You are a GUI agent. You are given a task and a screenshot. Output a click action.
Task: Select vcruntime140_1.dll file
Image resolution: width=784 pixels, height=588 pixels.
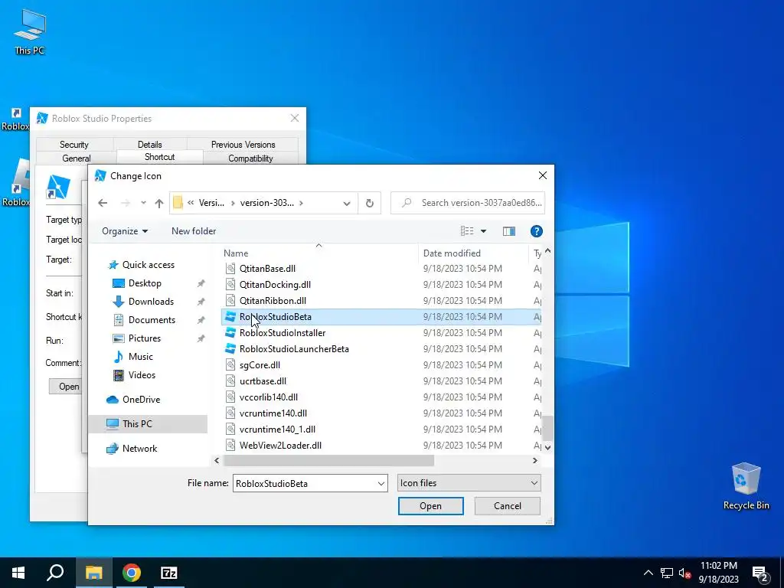277,429
